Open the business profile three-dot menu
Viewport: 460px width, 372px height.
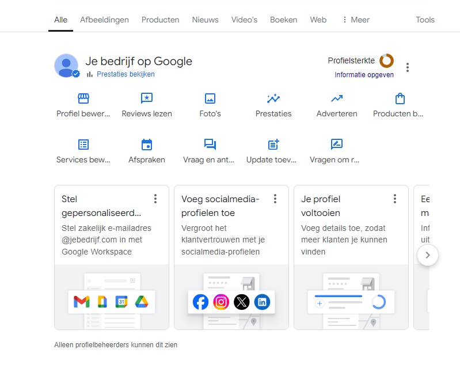[x=408, y=67]
